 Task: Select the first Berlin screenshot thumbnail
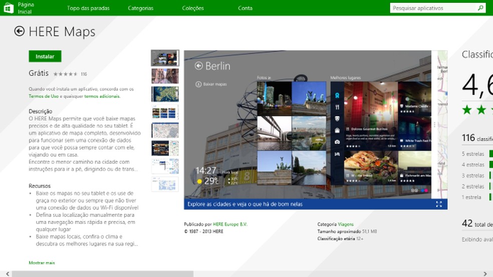pyautogui.click(x=165, y=58)
